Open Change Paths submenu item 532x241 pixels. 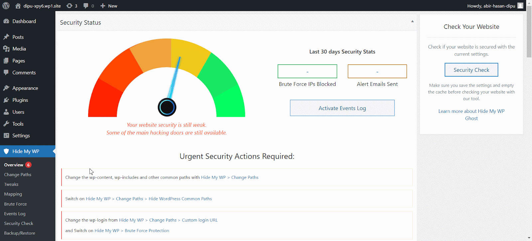[x=18, y=174]
